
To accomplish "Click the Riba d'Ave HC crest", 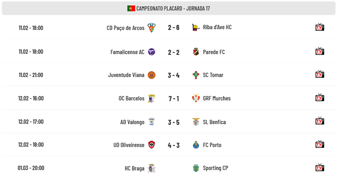I will 195,27.
